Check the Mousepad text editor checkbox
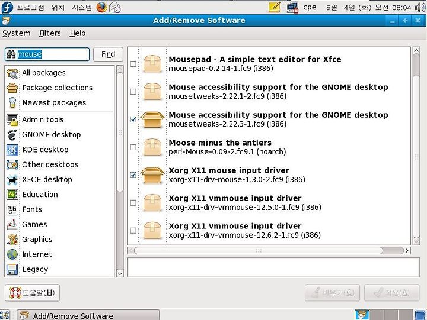The image size is (427, 320). click(133, 64)
